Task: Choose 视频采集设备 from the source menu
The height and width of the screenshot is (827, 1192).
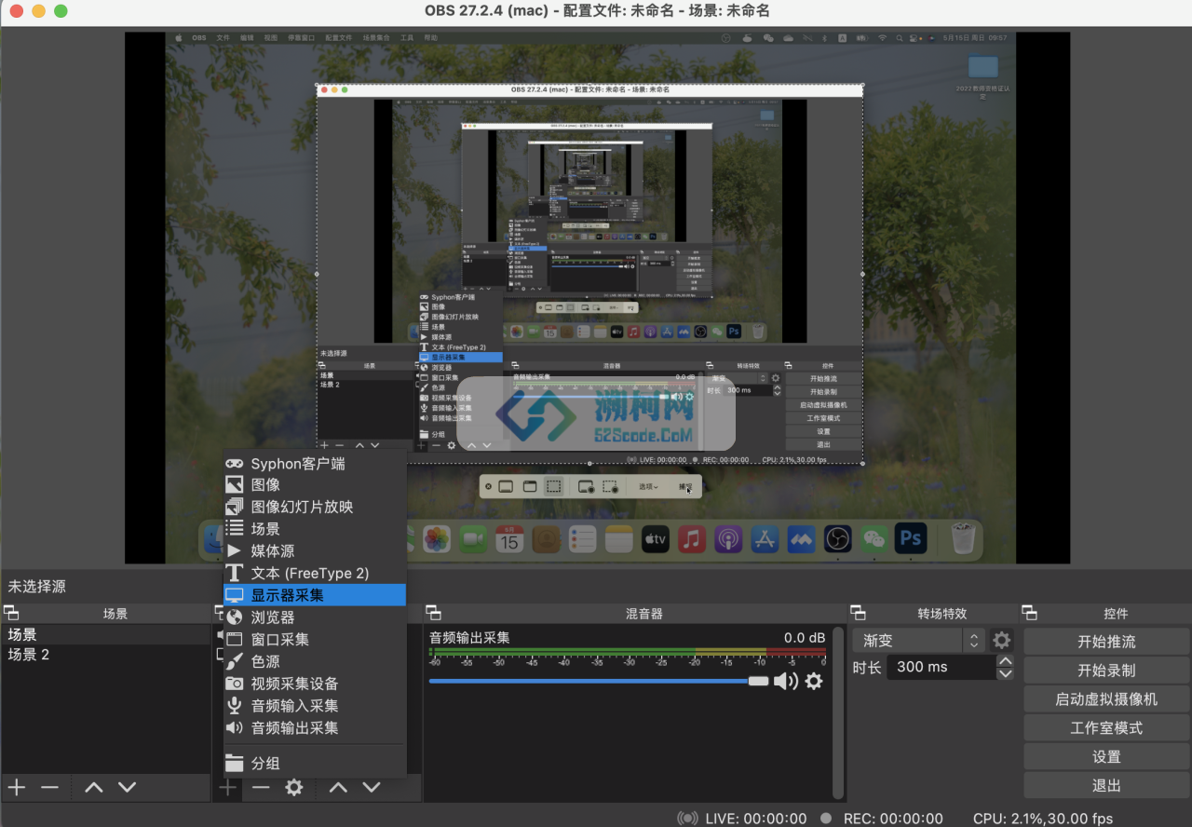Action: pos(315,684)
